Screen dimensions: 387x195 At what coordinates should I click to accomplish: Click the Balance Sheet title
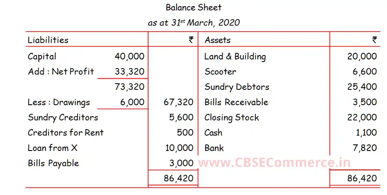coord(193,7)
